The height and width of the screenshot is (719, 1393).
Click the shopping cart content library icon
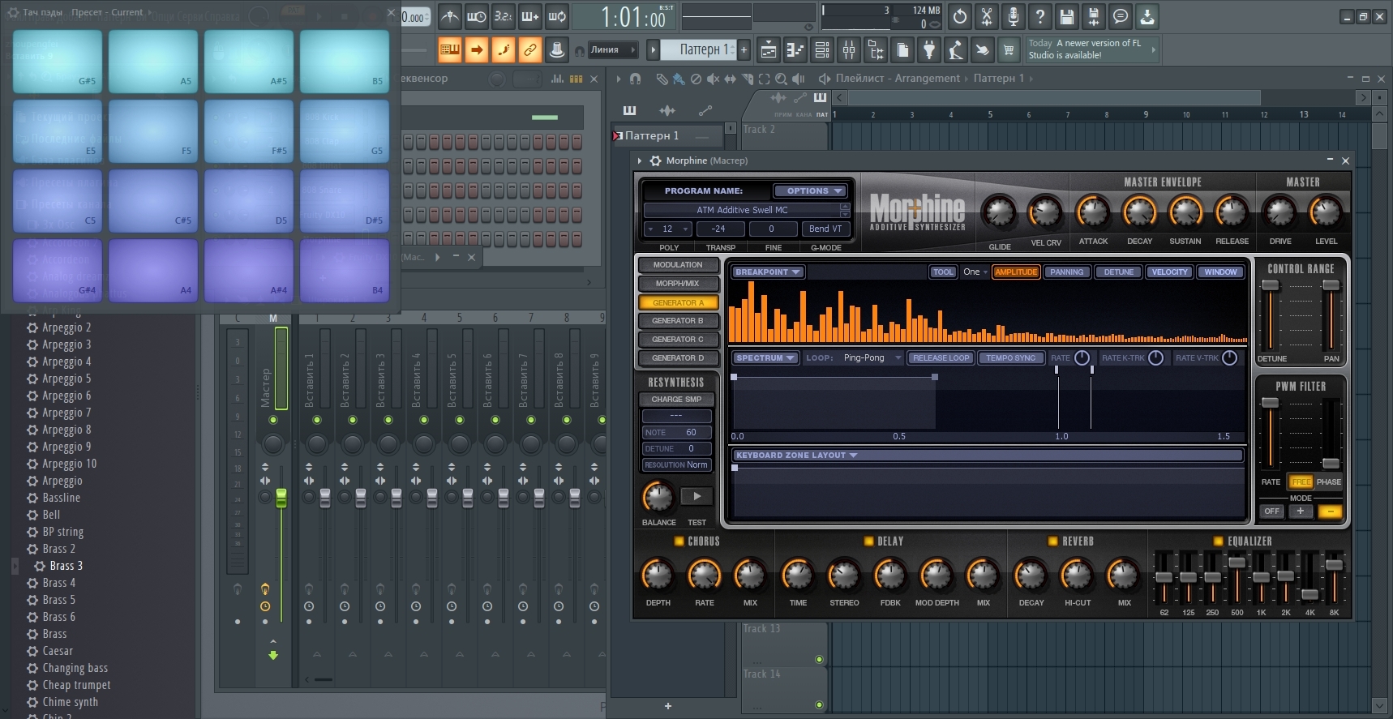[1009, 50]
